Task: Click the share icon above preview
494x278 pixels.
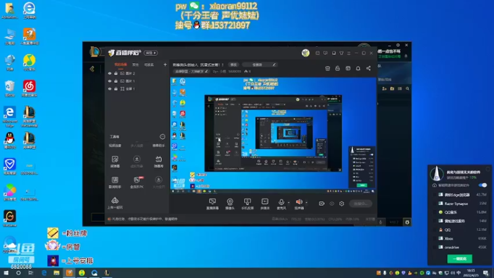Action: (x=368, y=69)
